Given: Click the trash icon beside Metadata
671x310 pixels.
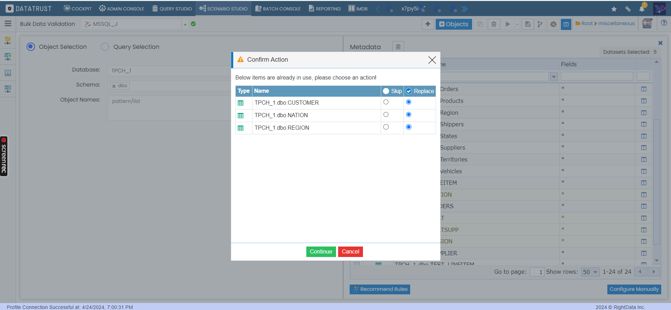Looking at the screenshot, I should 398,47.
